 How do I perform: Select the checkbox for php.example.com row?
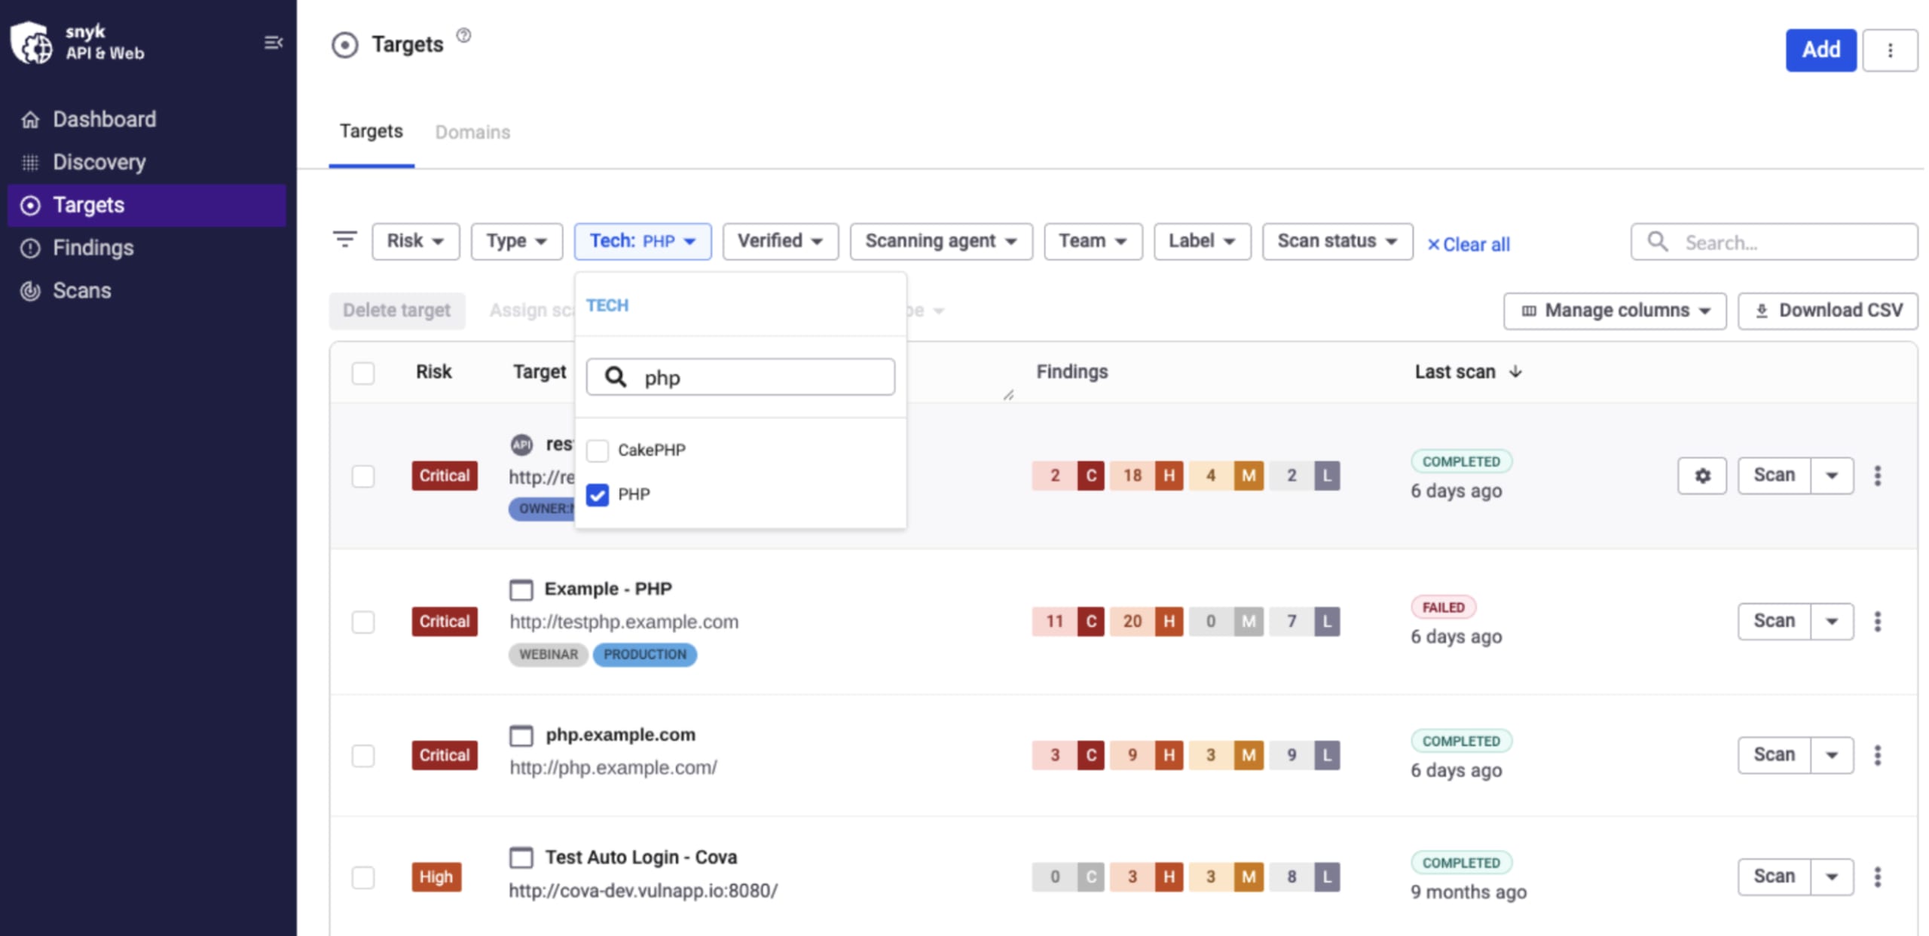coord(363,755)
